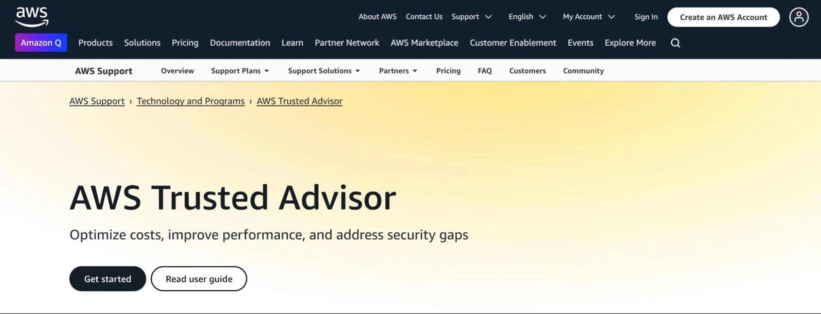
Task: Open the Amazon Q button
Action: (41, 43)
